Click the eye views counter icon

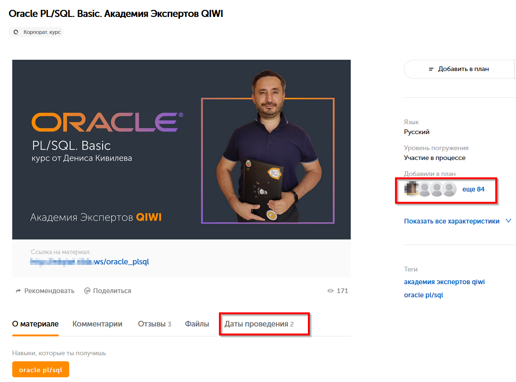[331, 291]
